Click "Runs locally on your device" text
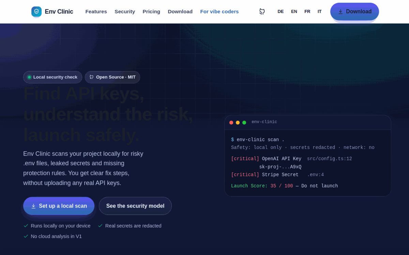The height and width of the screenshot is (255, 409). click(61, 226)
